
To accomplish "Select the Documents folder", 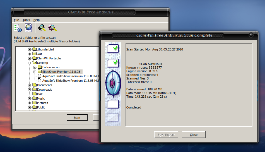I will click(45, 85).
